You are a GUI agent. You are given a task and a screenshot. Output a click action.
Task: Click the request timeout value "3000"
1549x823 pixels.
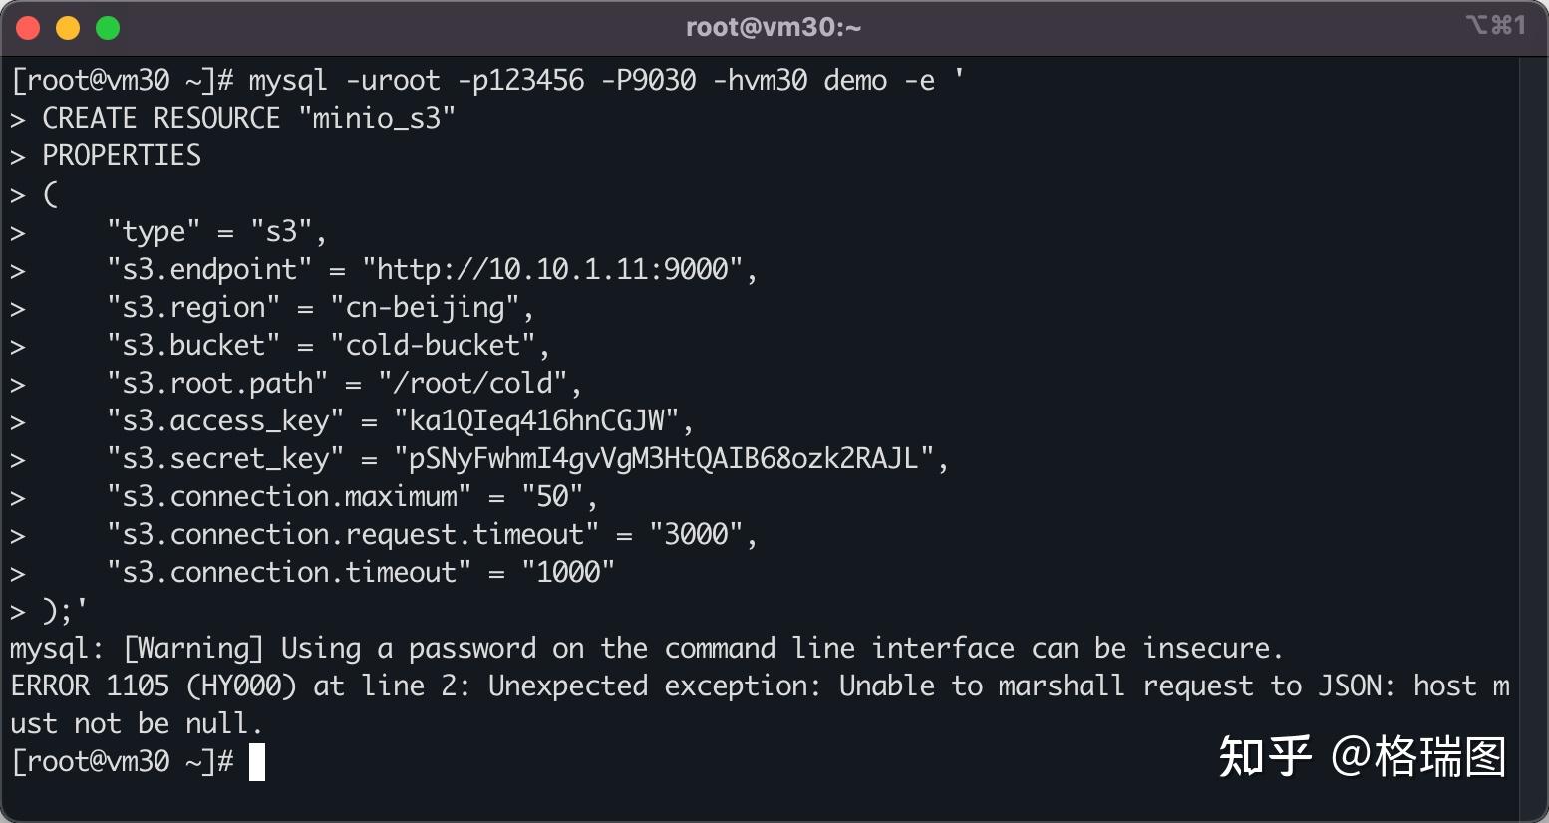[696, 534]
